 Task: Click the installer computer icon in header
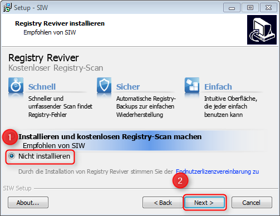tap(262, 30)
